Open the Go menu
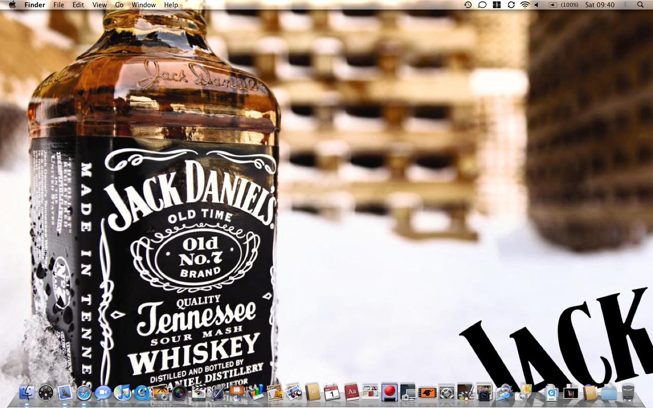 coord(119,5)
